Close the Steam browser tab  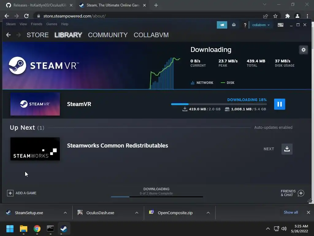[x=144, y=5]
